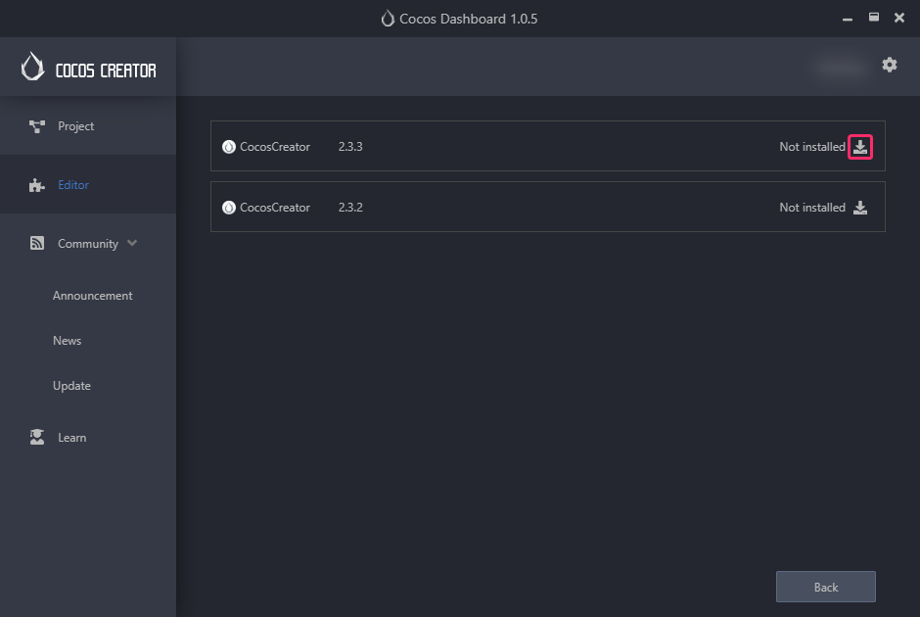The image size is (920, 617).
Task: Click the Project sidebar icon
Action: (x=37, y=126)
